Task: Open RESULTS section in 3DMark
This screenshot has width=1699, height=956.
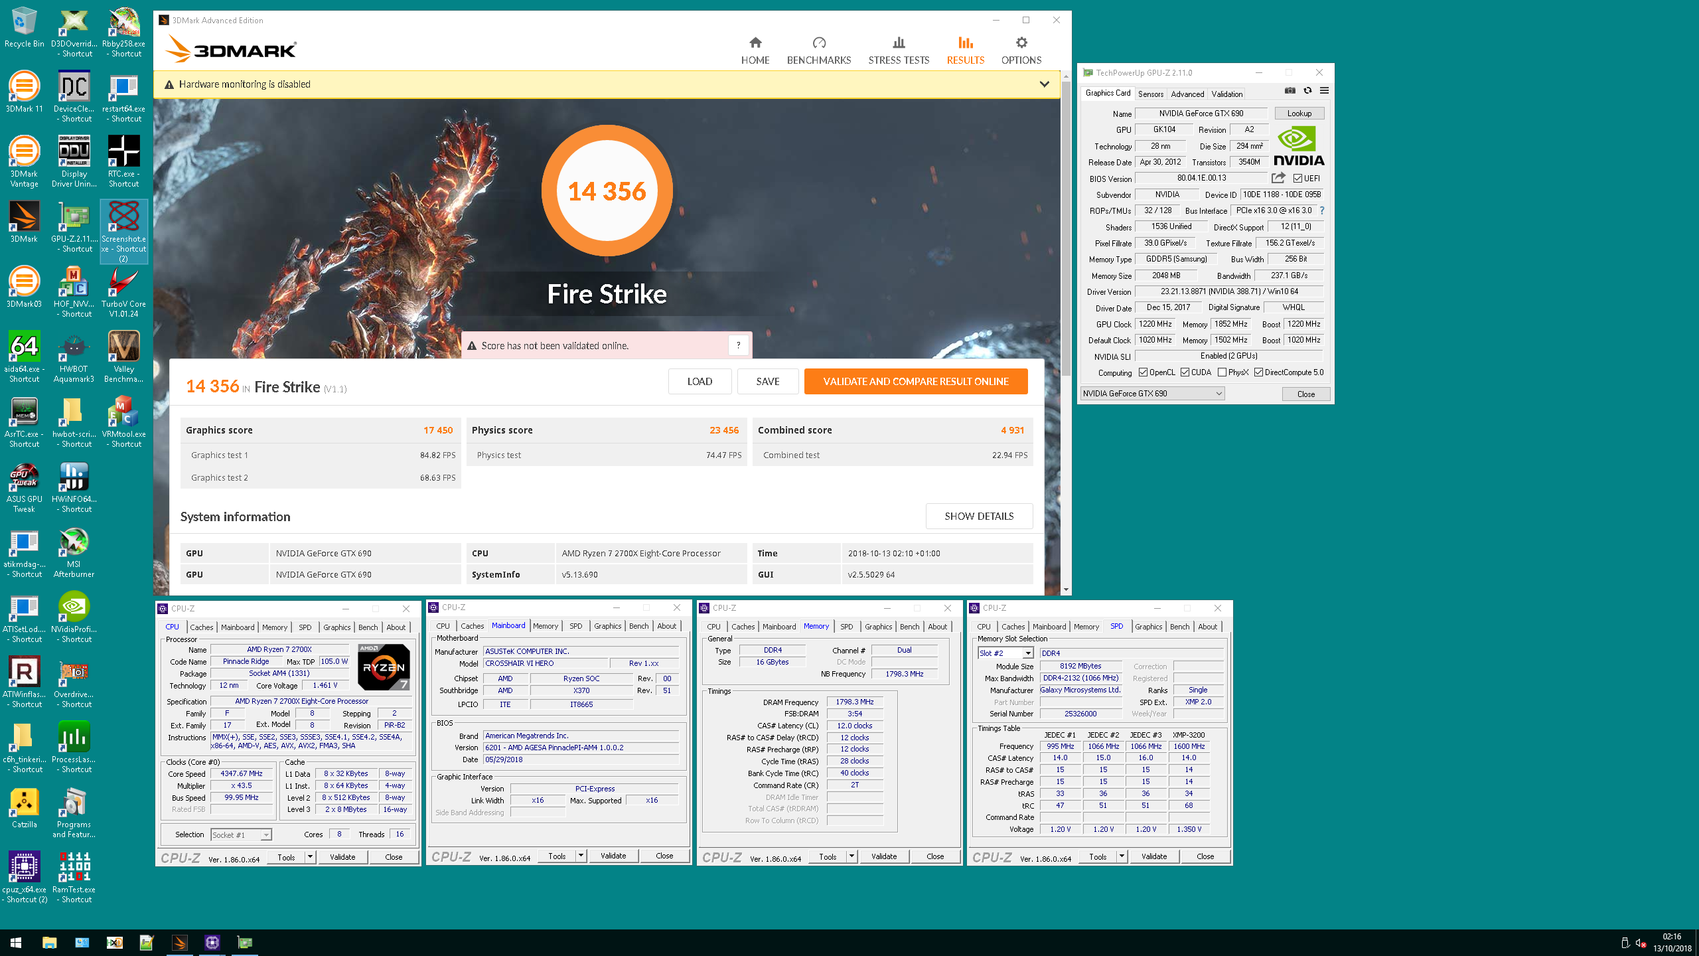Action: [x=965, y=51]
